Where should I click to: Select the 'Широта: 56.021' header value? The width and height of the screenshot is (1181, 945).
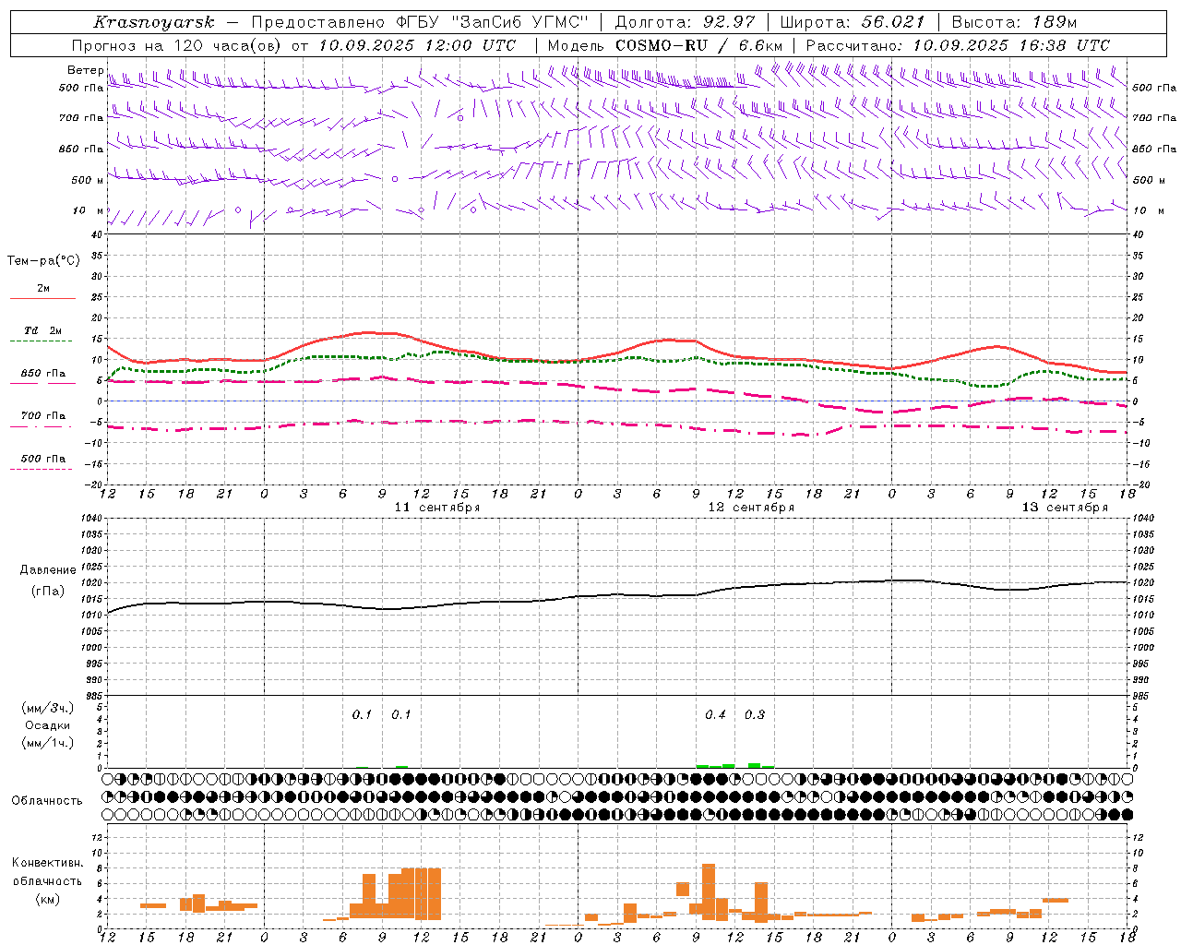853,22
